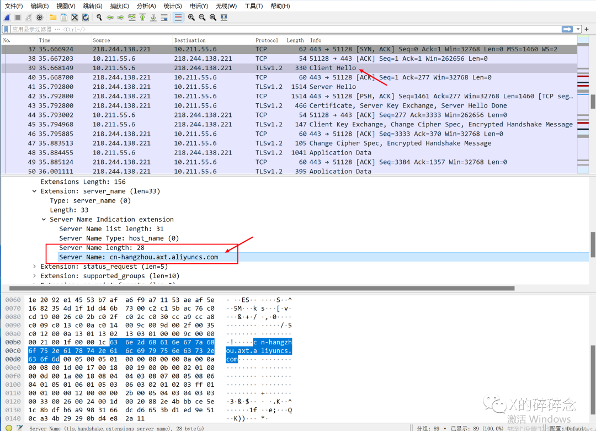Click the zoom in icon
Viewport: 596px width, 431px height.
(191, 18)
